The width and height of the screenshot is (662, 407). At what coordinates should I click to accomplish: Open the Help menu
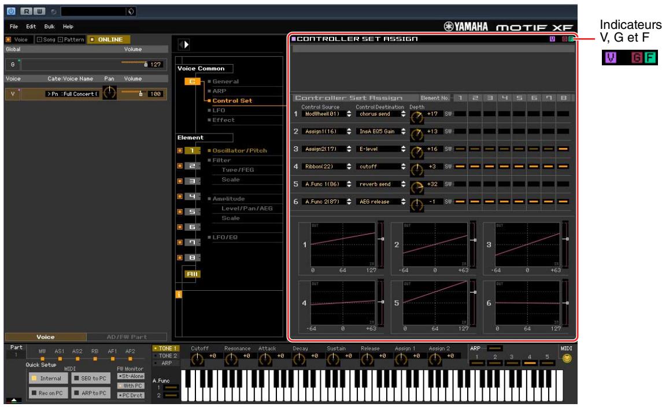coord(68,26)
